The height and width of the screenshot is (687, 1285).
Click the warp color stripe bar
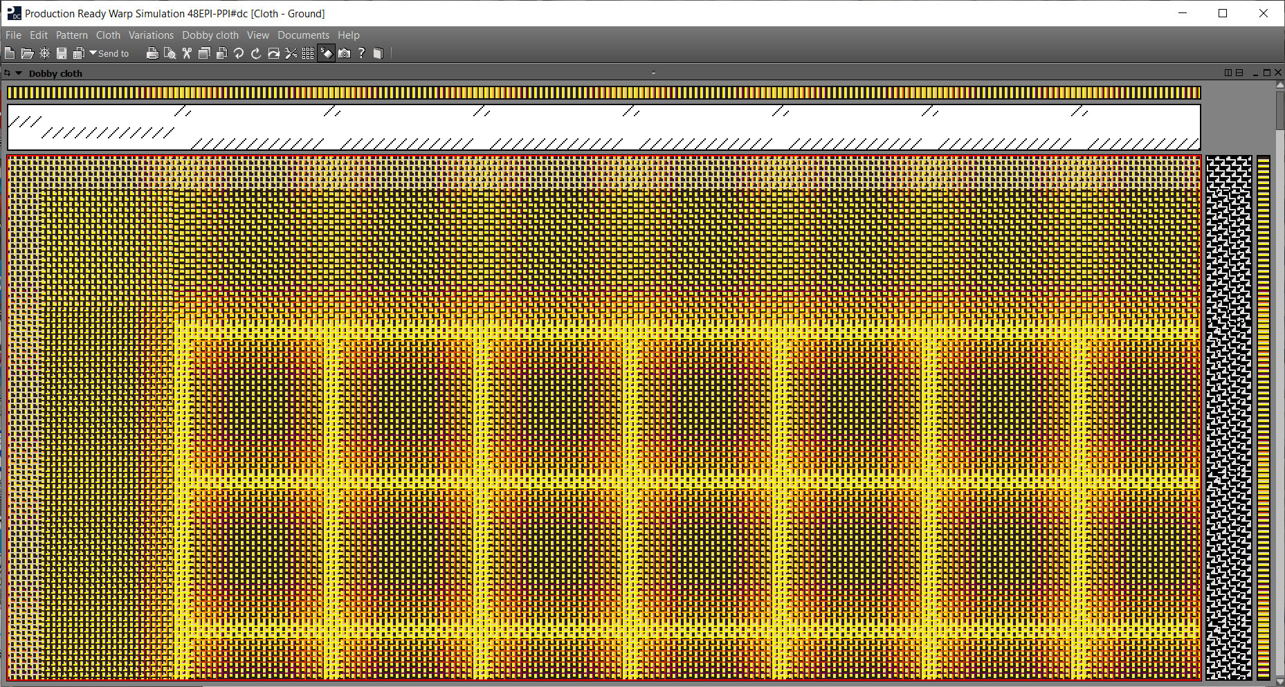[603, 93]
